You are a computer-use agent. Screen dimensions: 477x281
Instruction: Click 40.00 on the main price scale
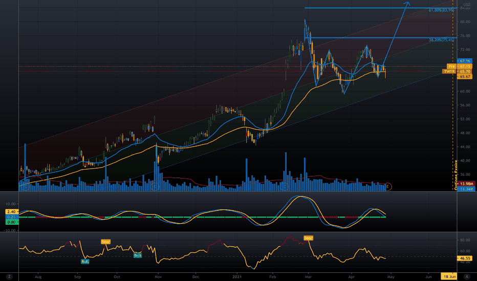coord(465,161)
